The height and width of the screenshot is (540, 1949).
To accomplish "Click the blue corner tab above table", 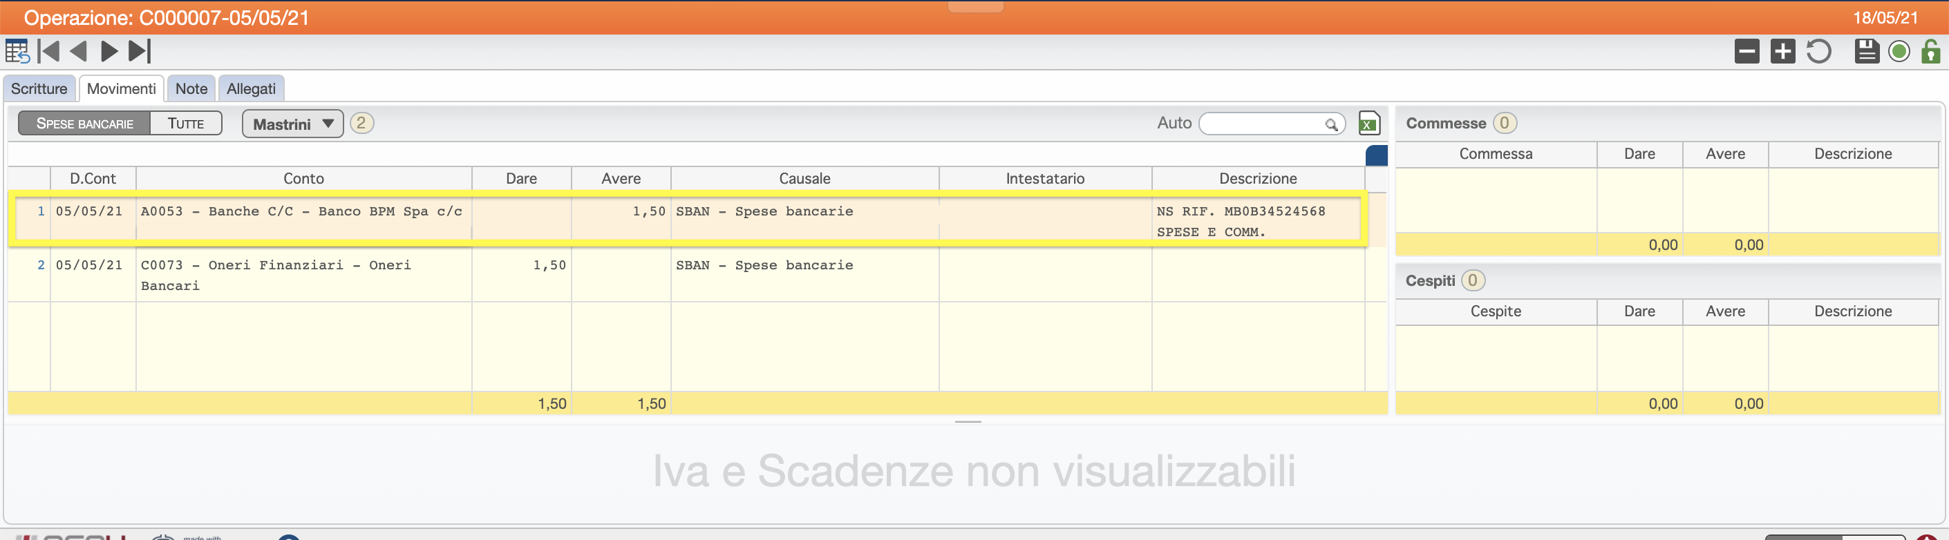I will (x=1376, y=156).
